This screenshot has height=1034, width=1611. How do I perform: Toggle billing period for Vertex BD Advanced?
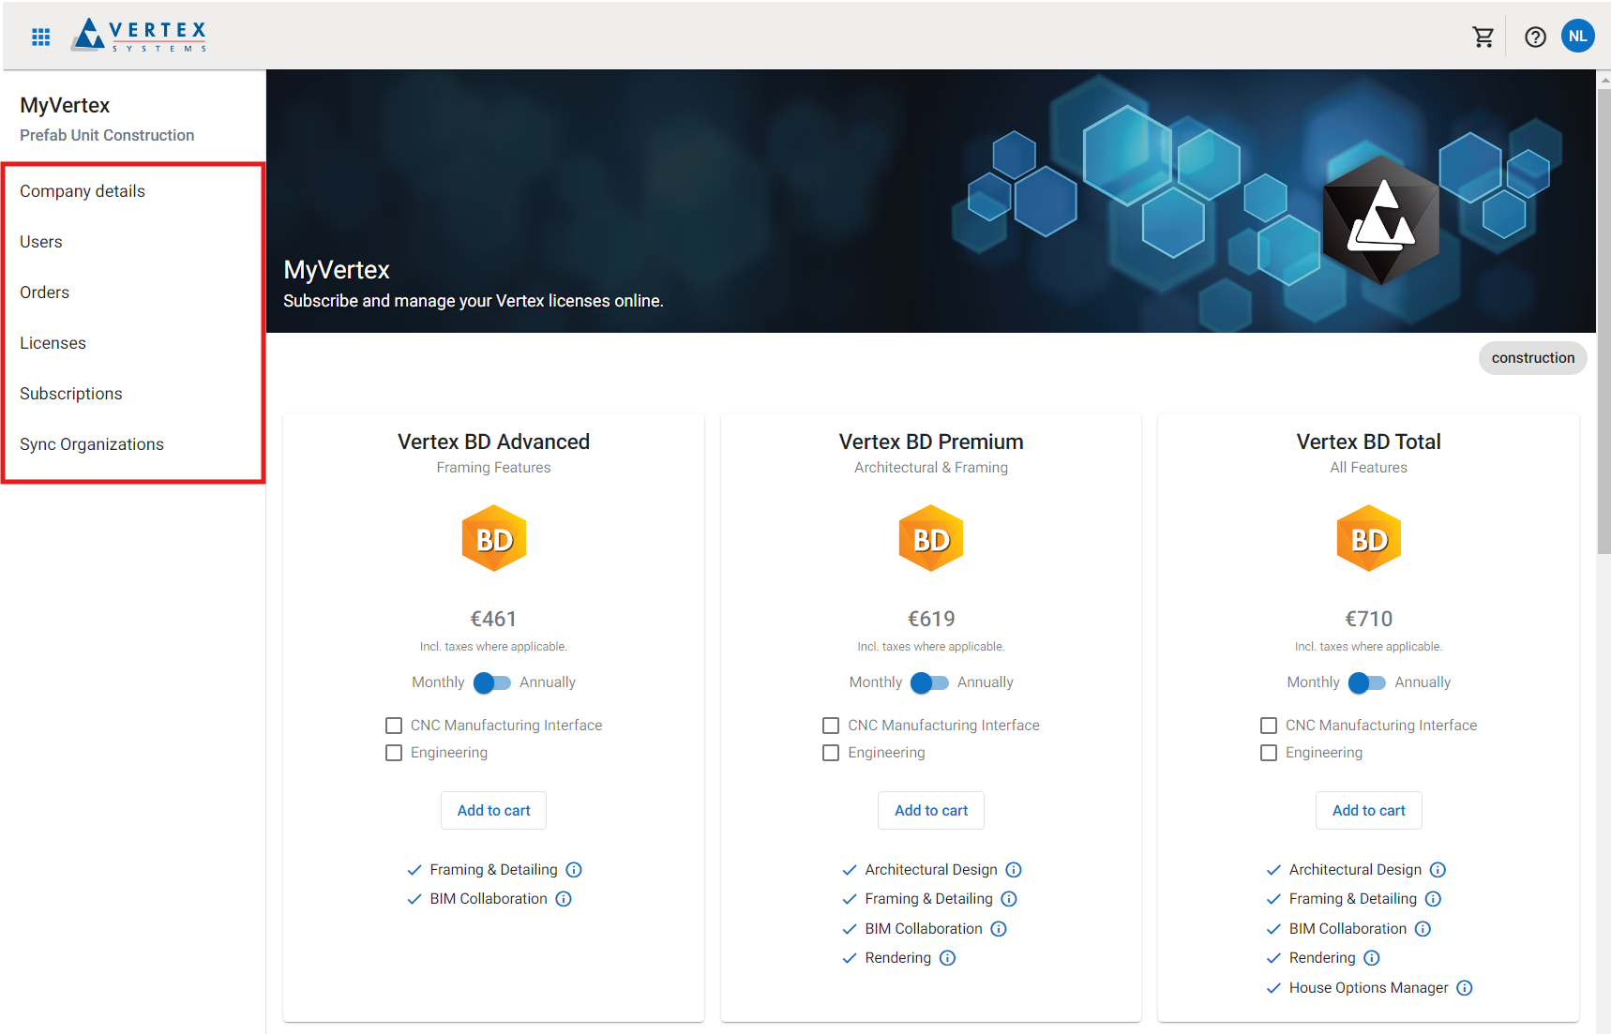coord(492,682)
